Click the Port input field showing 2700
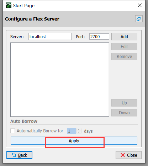 coord(99,36)
